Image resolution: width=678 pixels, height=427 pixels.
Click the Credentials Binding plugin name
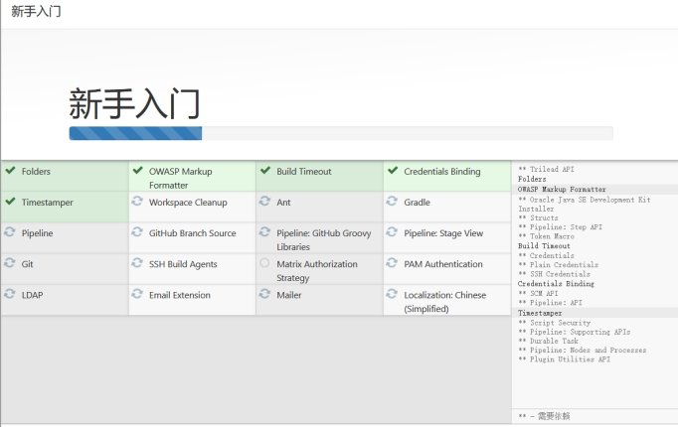pos(442,172)
